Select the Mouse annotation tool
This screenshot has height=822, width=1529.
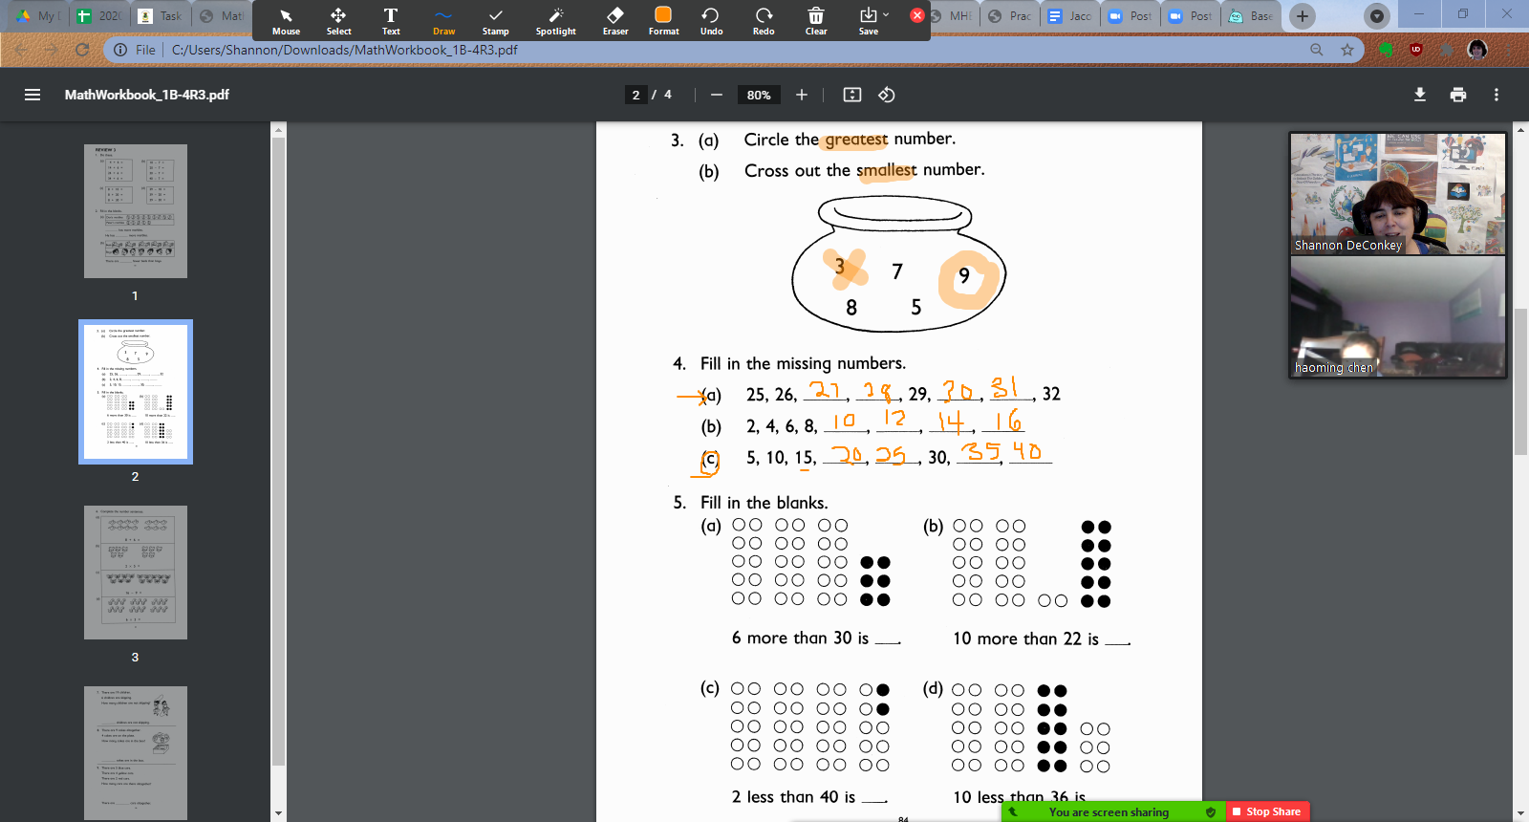coord(286,21)
